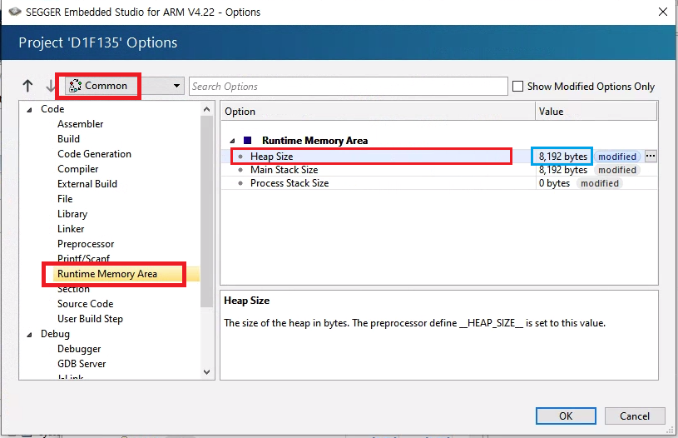Click the modified badge for Main Stack Size
Image resolution: width=678 pixels, height=438 pixels.
[617, 170]
